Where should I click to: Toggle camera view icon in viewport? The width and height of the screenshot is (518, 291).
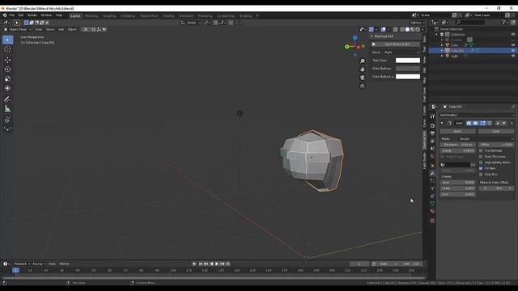click(x=363, y=78)
